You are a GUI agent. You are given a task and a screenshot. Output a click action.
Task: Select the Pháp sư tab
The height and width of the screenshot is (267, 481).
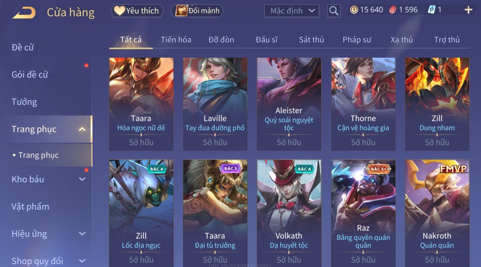[357, 40]
